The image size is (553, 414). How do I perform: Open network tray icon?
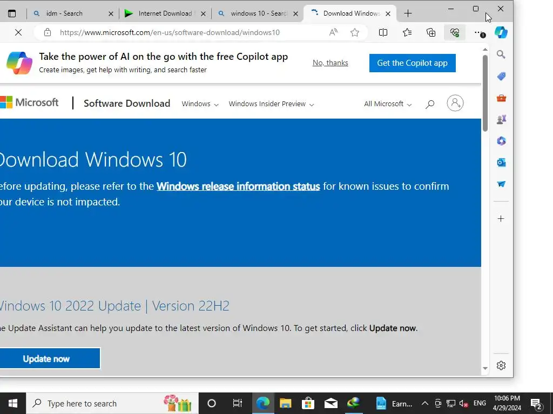point(451,403)
